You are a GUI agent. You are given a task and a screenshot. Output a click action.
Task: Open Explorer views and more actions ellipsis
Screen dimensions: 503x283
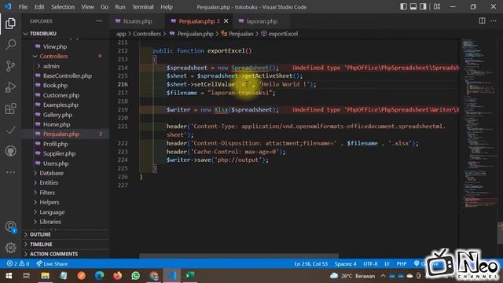click(99, 21)
